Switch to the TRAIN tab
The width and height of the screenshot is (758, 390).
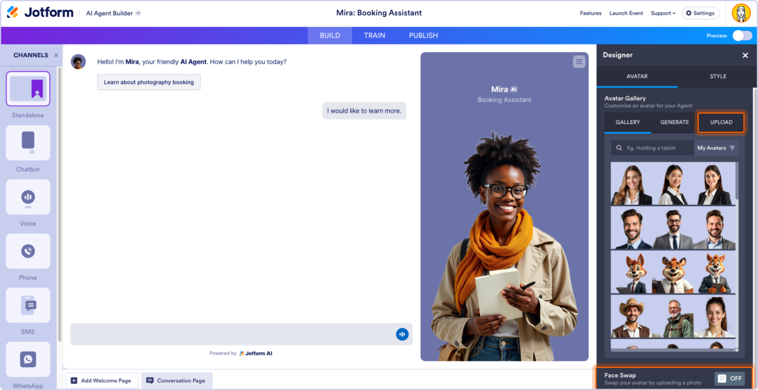(375, 35)
